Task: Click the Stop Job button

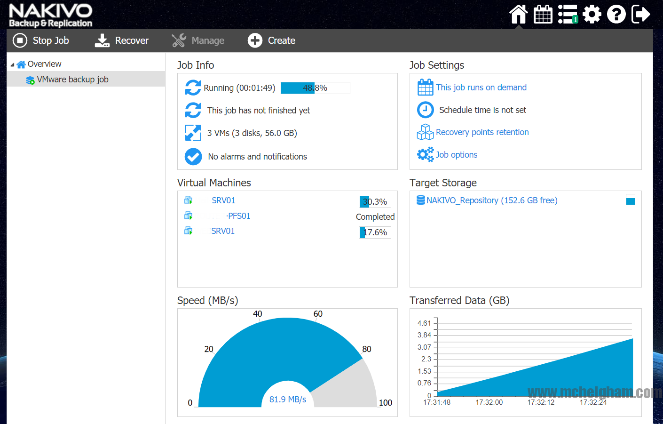Action: (41, 40)
